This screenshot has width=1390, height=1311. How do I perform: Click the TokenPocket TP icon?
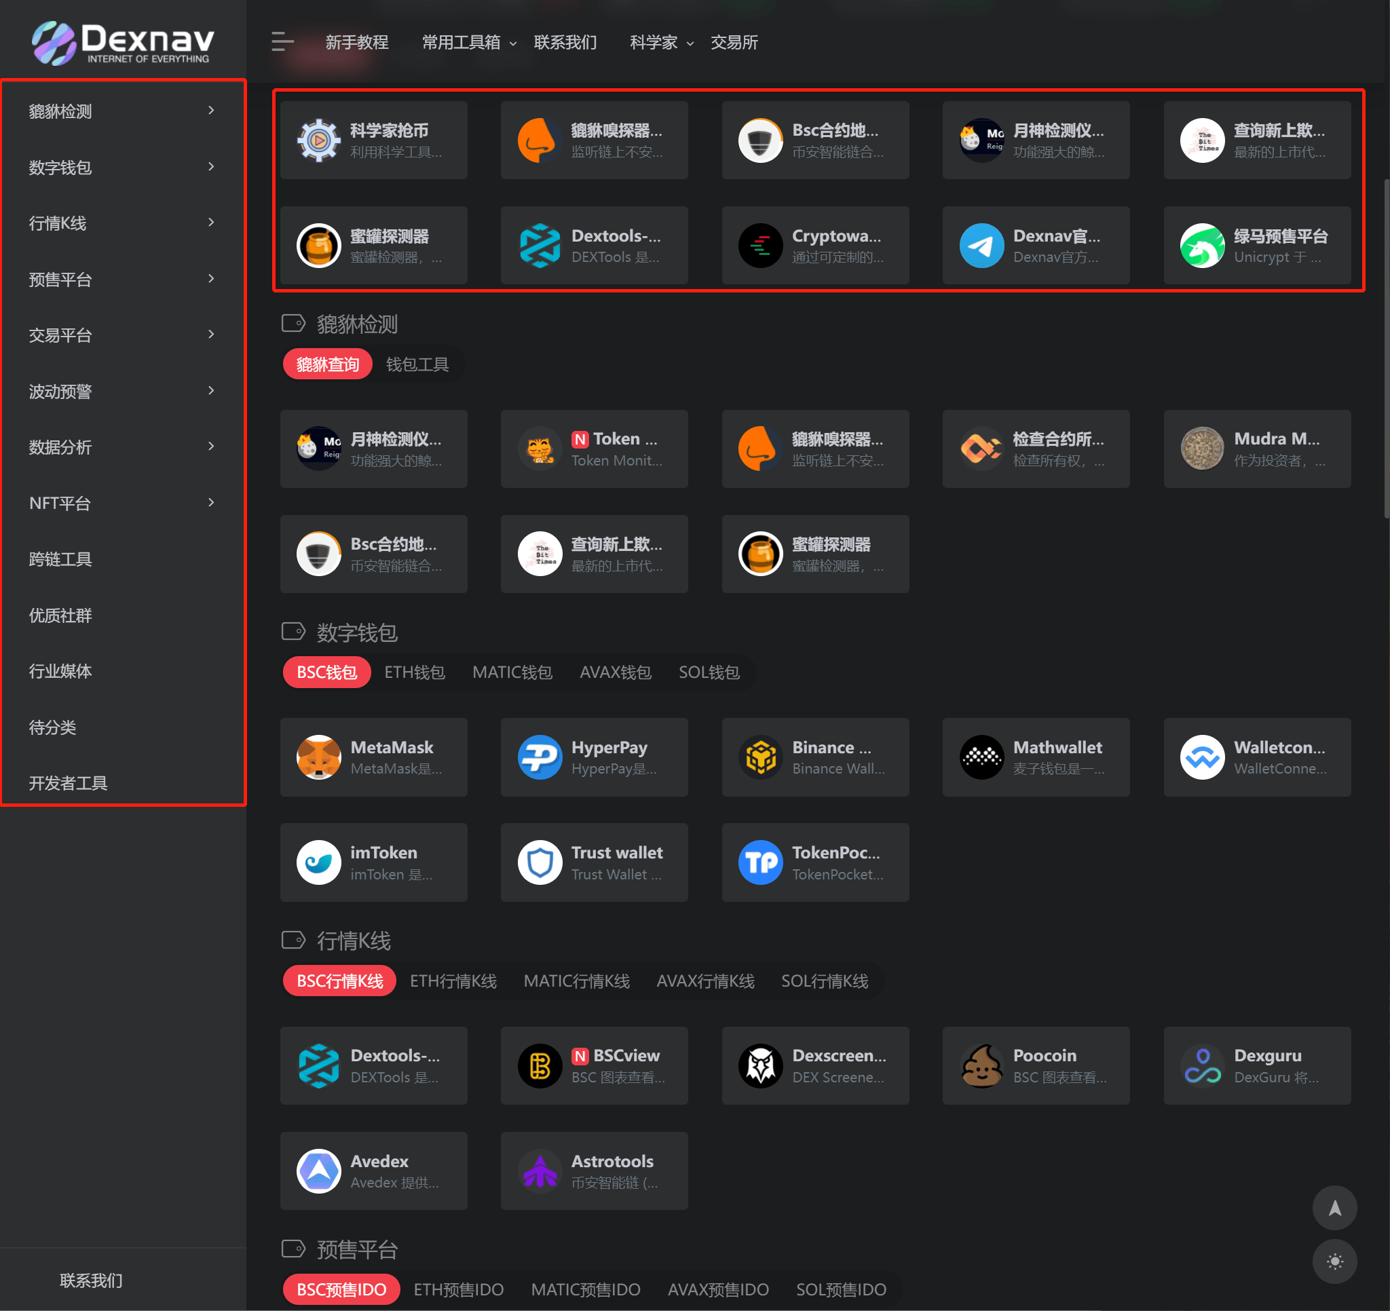[761, 862]
